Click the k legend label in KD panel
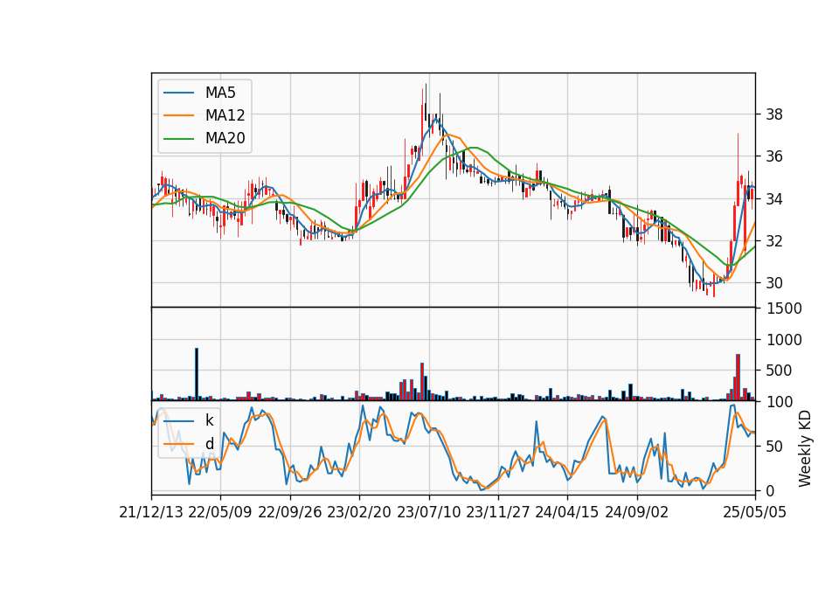 coord(209,420)
